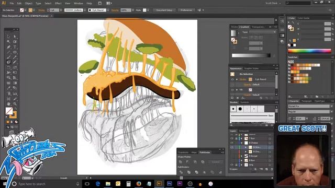Click Minus Front in Pathfinder
The image size is (335, 188).
click(188, 162)
